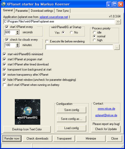This screenshot has width=125, height=149.
Task: Set process priority to normal
Action: pos(94,36)
